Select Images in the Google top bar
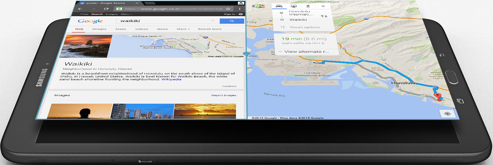 [x=111, y=14]
